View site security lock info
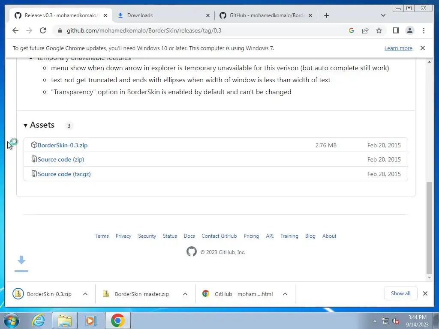Image resolution: width=439 pixels, height=329 pixels. click(x=60, y=30)
